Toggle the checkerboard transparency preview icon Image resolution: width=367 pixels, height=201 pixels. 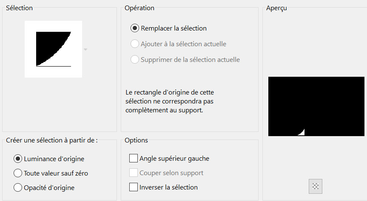click(x=316, y=186)
